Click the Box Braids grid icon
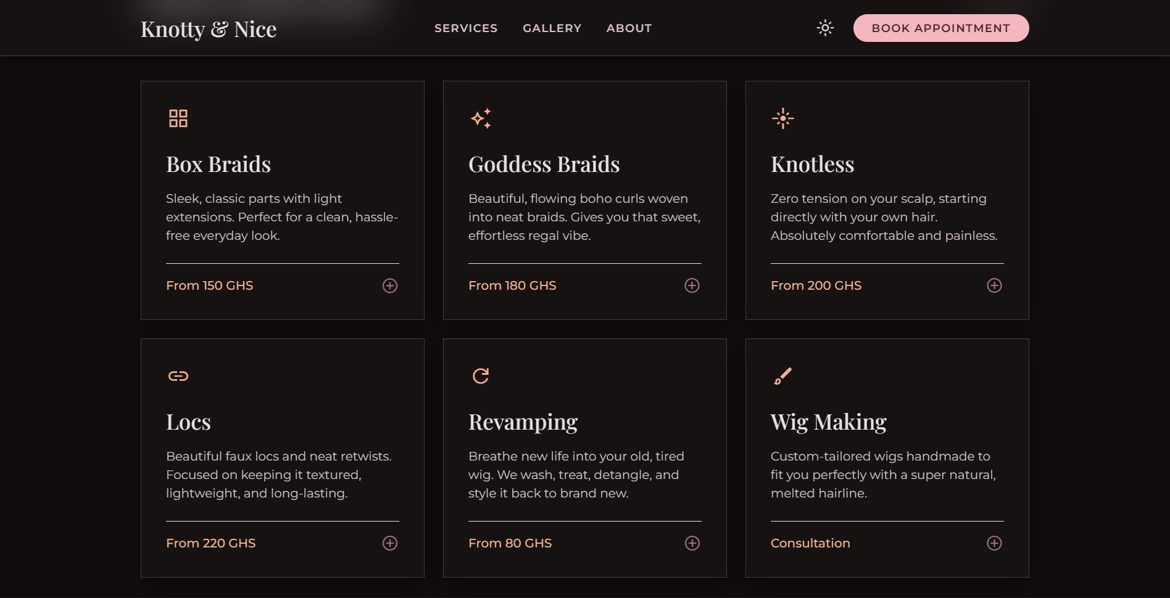Viewport: 1170px width, 598px height. 178,118
